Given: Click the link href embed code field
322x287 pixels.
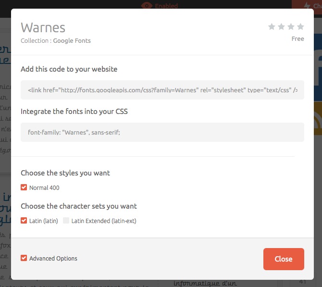Looking at the screenshot, I should coord(162,90).
